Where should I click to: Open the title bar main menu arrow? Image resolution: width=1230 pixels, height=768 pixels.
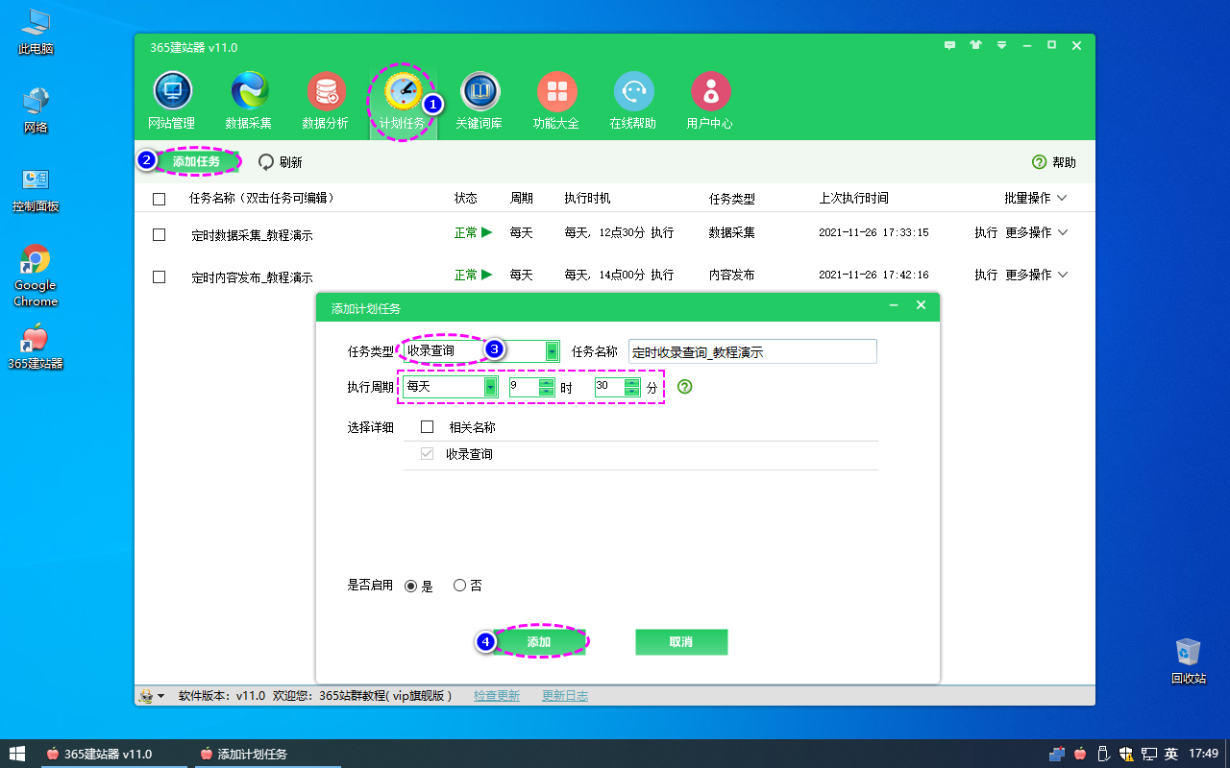[1001, 45]
